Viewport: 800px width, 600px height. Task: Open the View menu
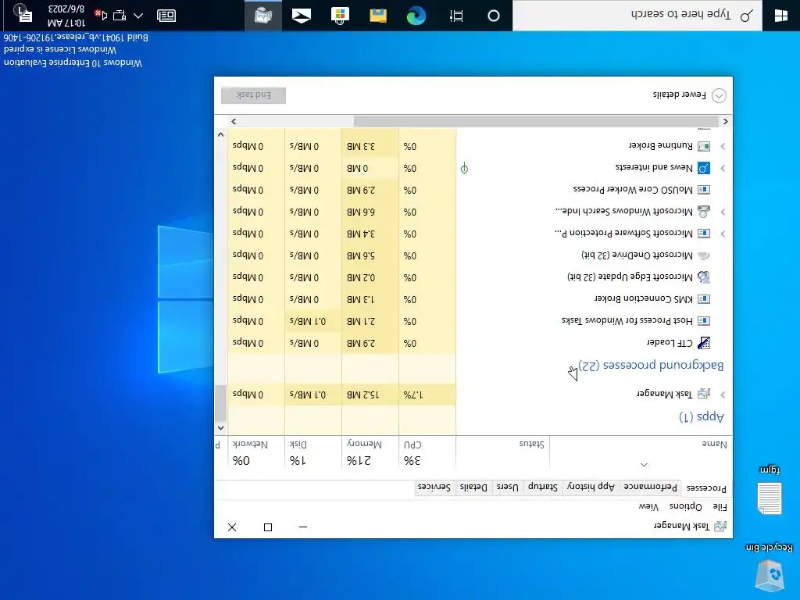point(648,506)
